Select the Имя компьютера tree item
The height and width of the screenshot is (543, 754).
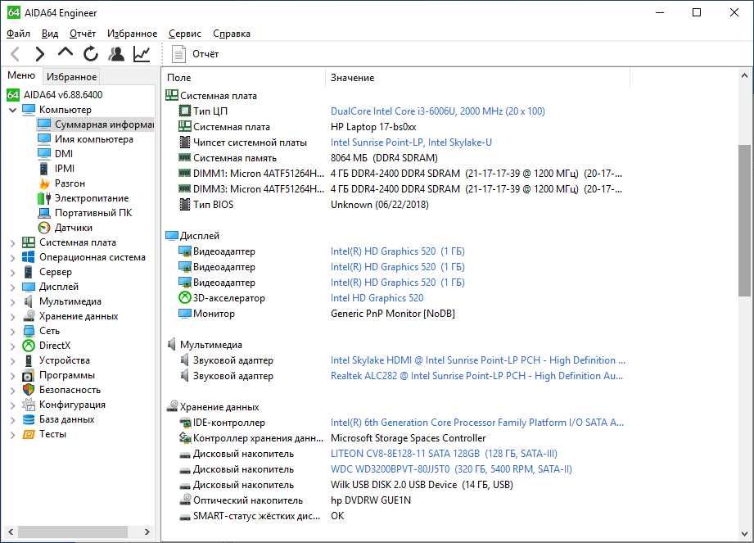(x=86, y=139)
